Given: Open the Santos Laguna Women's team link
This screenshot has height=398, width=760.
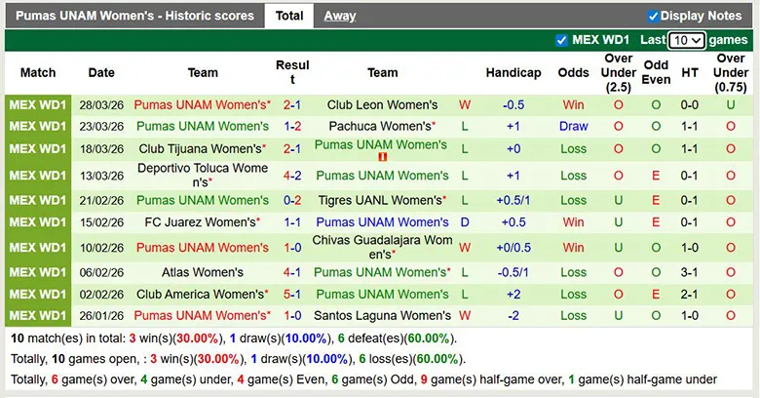Looking at the screenshot, I should [382, 315].
